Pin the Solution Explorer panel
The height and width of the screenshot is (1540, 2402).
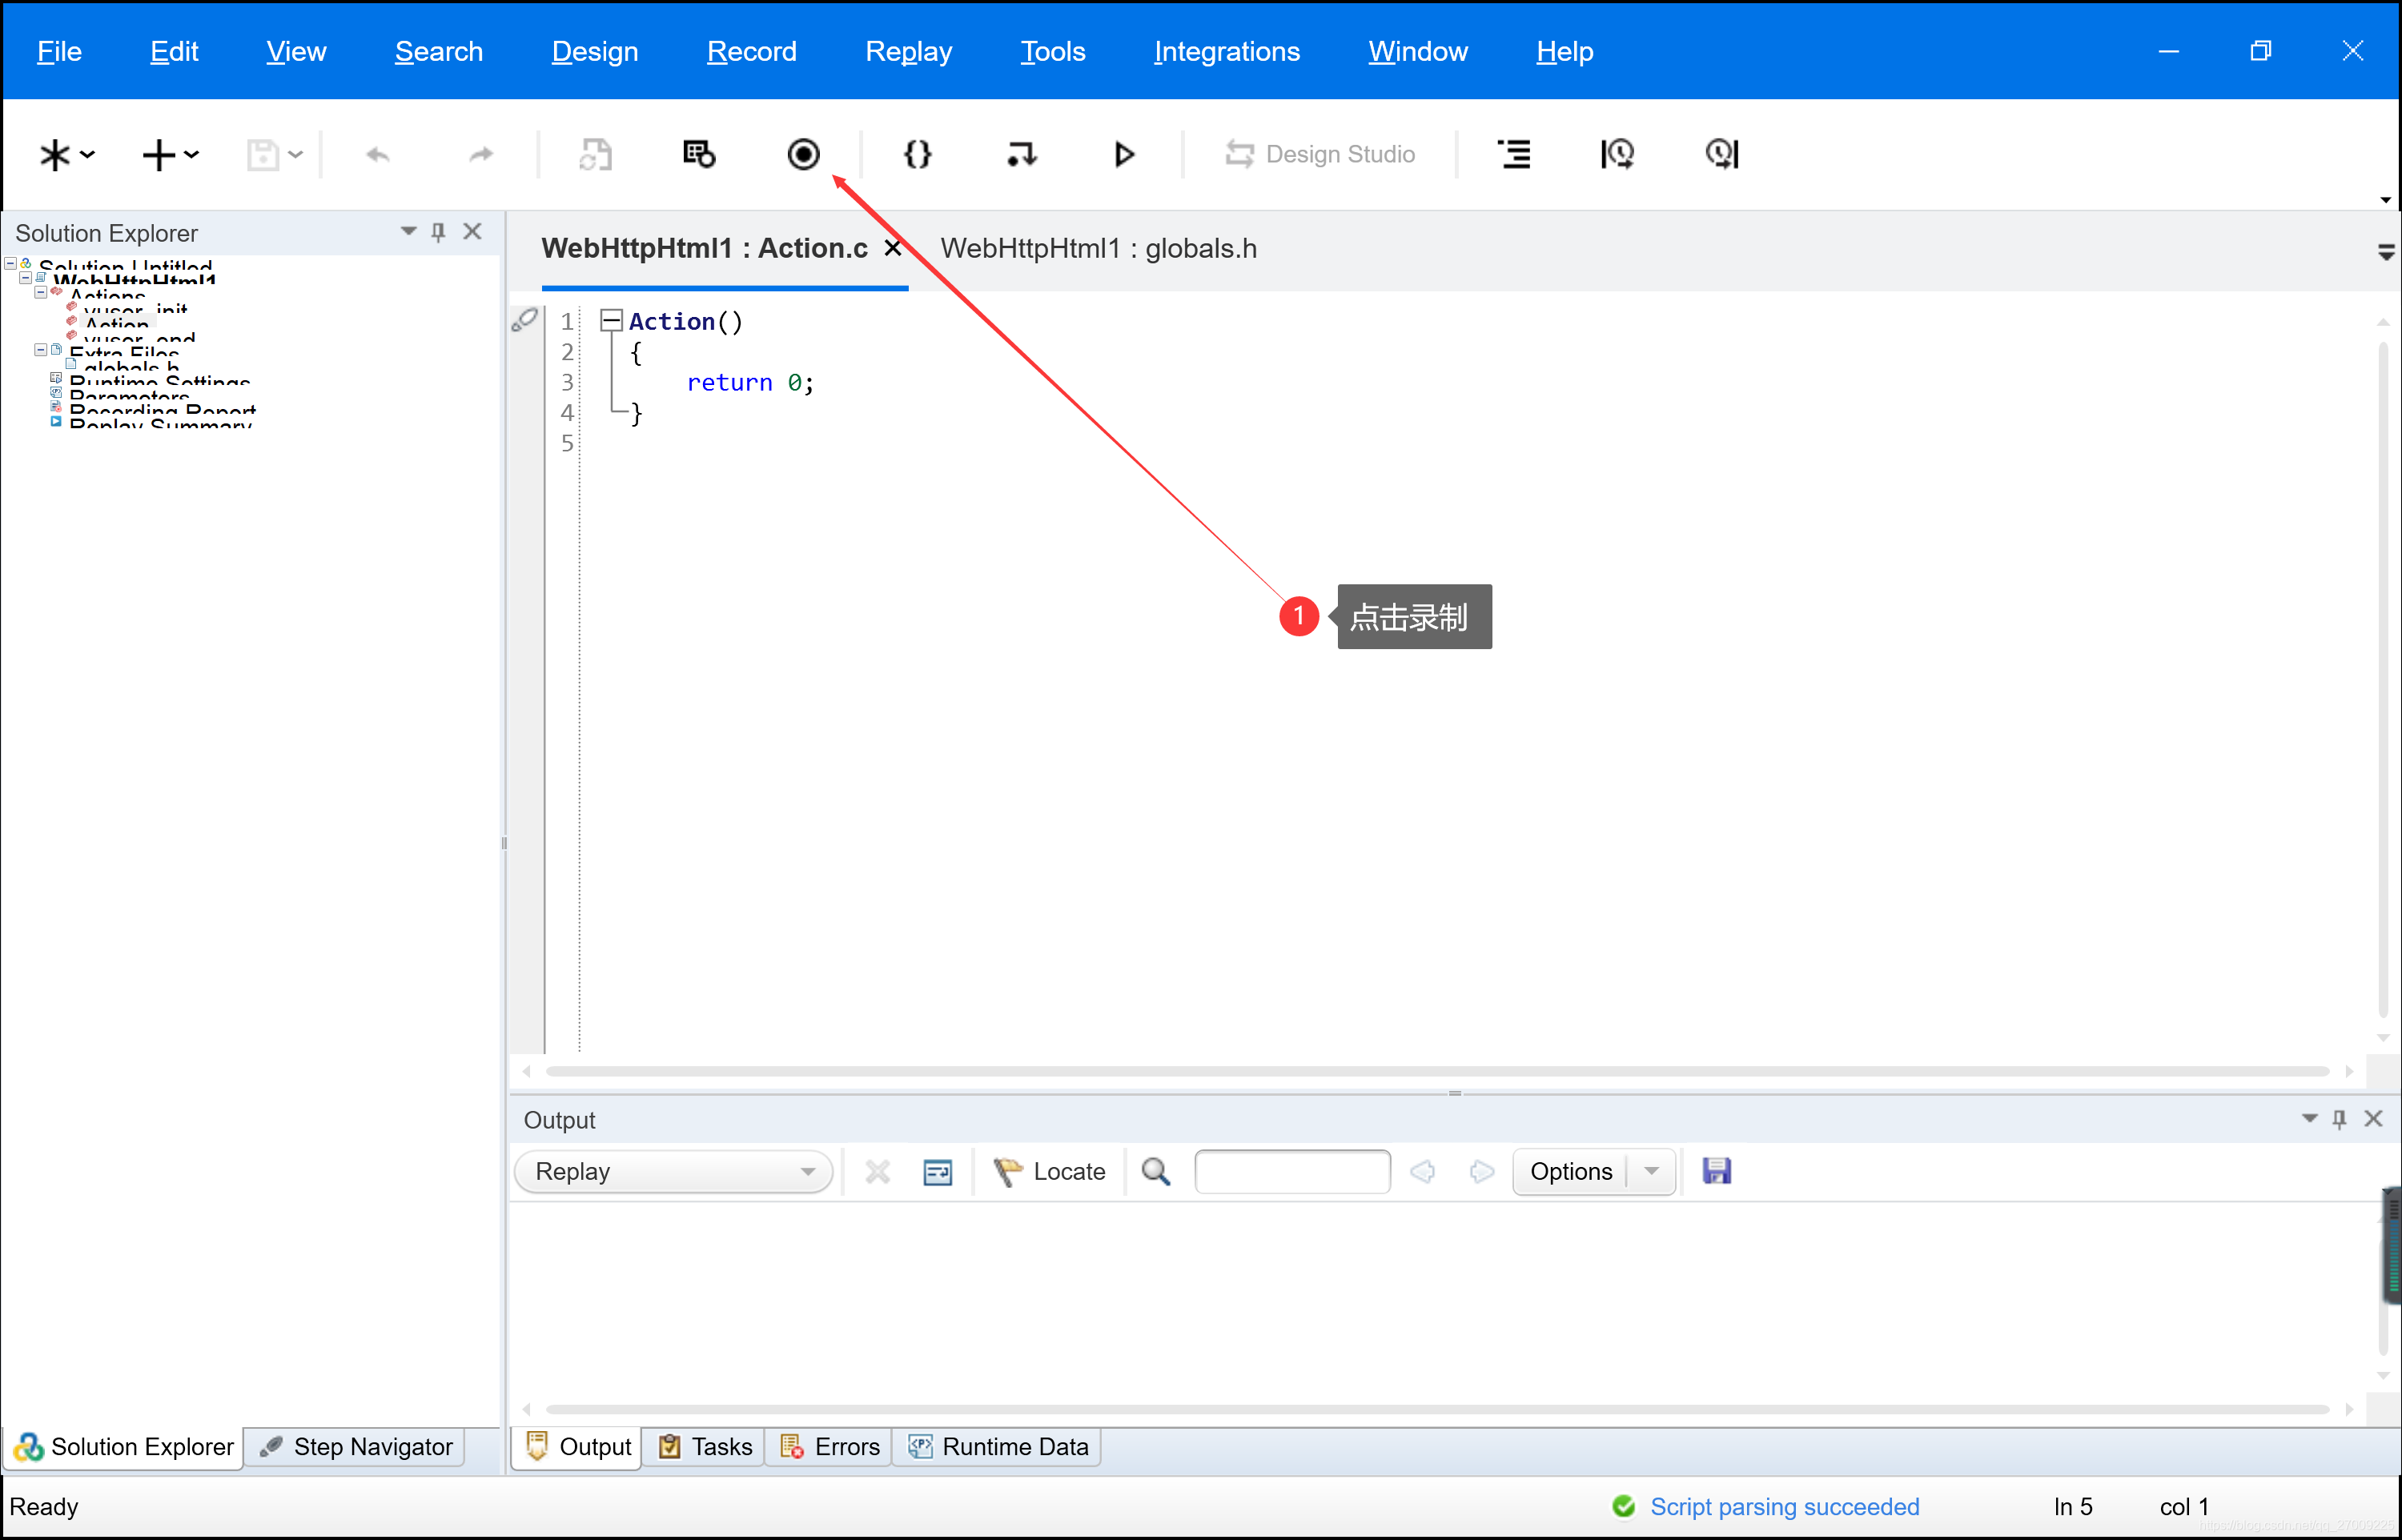pos(438,232)
